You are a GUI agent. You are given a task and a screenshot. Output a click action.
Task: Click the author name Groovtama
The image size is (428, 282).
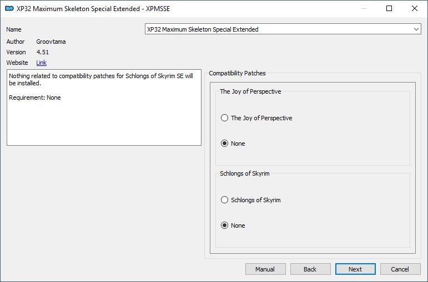(51, 42)
